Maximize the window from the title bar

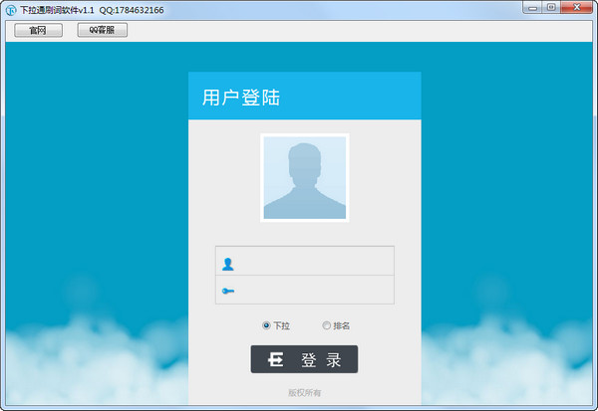[x=550, y=7]
